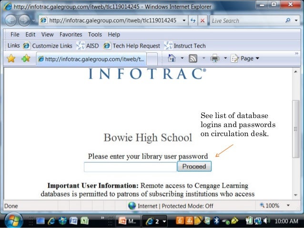The height and width of the screenshot is (228, 304).
Task: Click the first orange Java tray icon
Action: [180, 221]
